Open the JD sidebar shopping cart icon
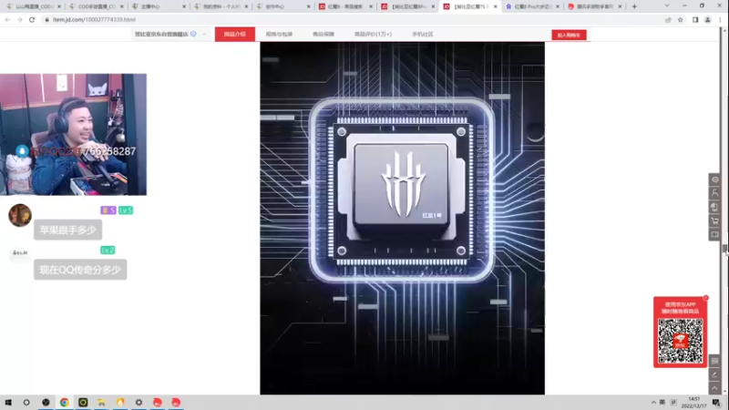This screenshot has width=729, height=410. 715,220
